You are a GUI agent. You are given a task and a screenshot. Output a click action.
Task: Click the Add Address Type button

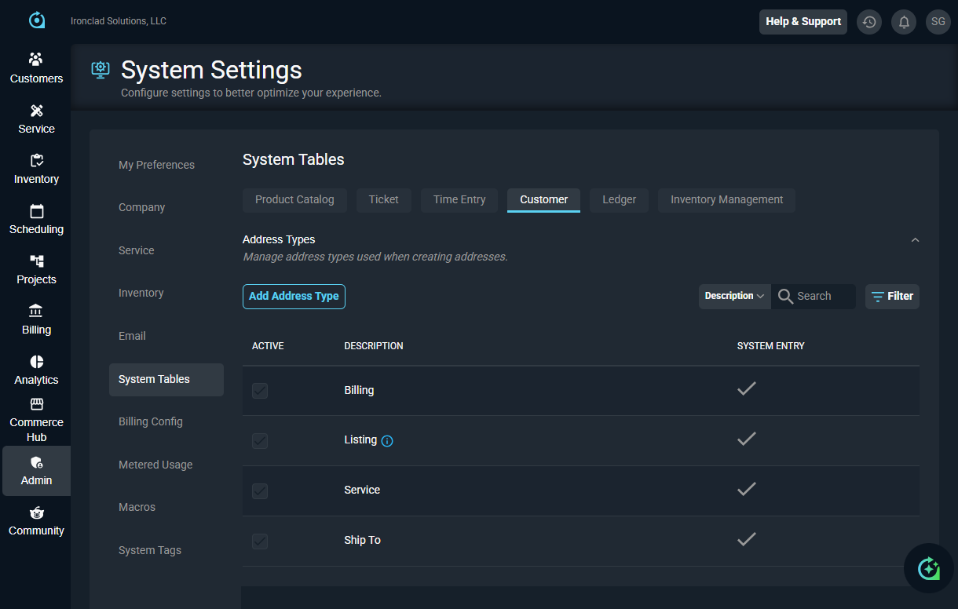point(294,297)
